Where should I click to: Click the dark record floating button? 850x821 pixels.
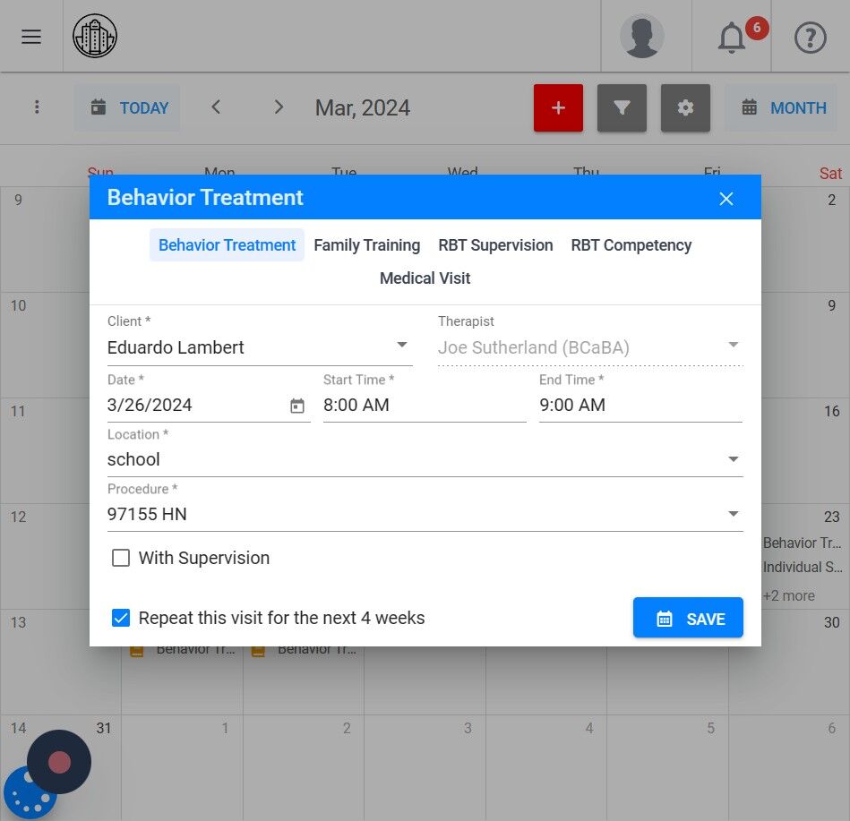coord(59,761)
